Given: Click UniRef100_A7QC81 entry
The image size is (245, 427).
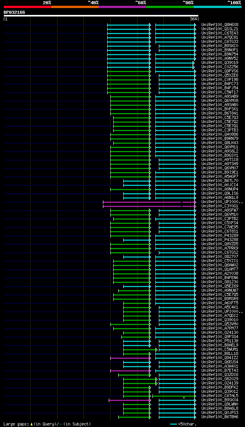Looking at the screenshot, I should 220,37.
